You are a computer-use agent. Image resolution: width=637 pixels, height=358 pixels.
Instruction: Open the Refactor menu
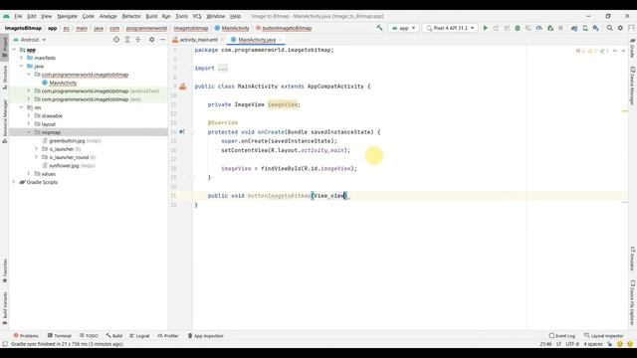(x=131, y=16)
